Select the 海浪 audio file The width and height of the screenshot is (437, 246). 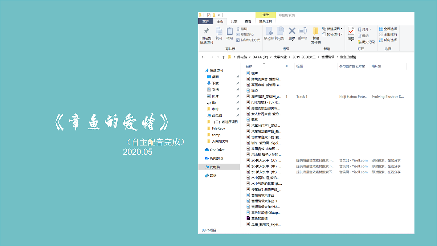point(255,90)
